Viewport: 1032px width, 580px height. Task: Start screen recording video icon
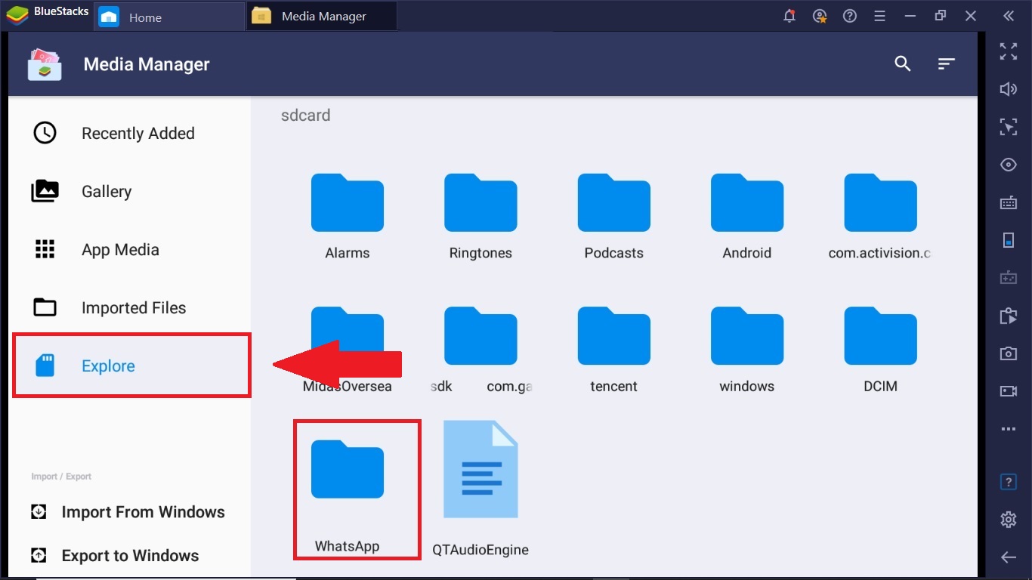click(1009, 391)
